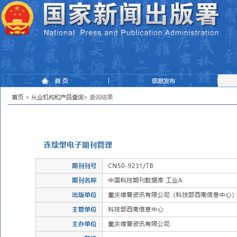Screen dimensions: 237x237
Task: Select 科技部西南信息中心 in 主管单位 row
Action: tap(136, 209)
